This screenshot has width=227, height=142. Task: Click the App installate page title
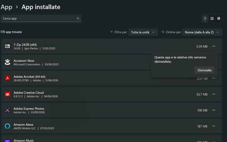pyautogui.click(x=41, y=7)
